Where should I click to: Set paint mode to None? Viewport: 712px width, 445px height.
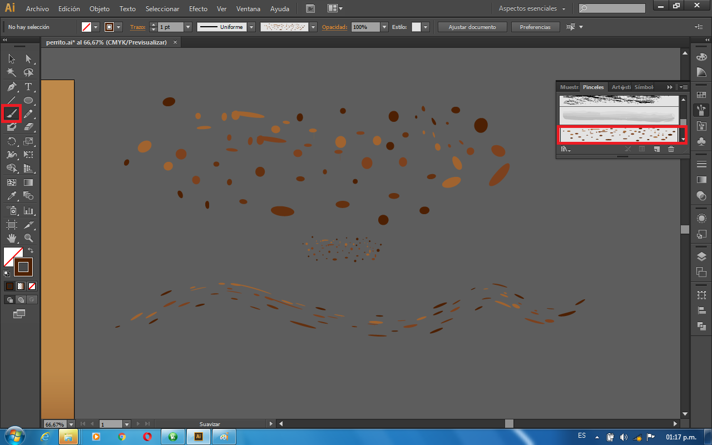pos(32,286)
